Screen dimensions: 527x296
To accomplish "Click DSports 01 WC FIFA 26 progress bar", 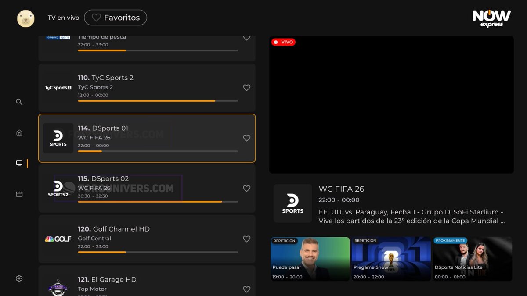I will coord(158,151).
